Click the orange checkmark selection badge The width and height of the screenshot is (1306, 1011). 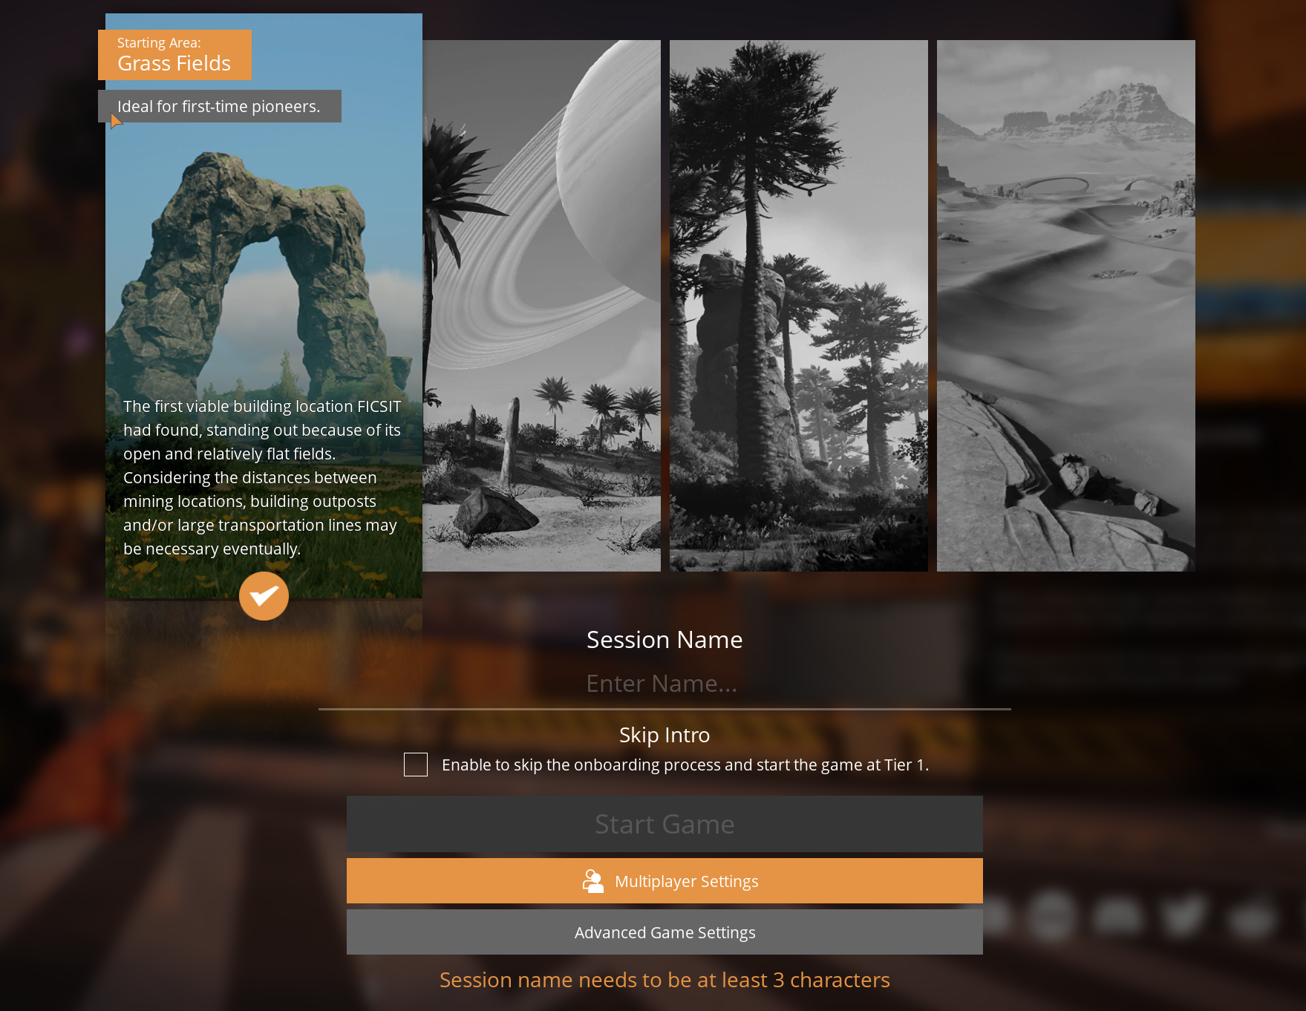[x=264, y=596]
